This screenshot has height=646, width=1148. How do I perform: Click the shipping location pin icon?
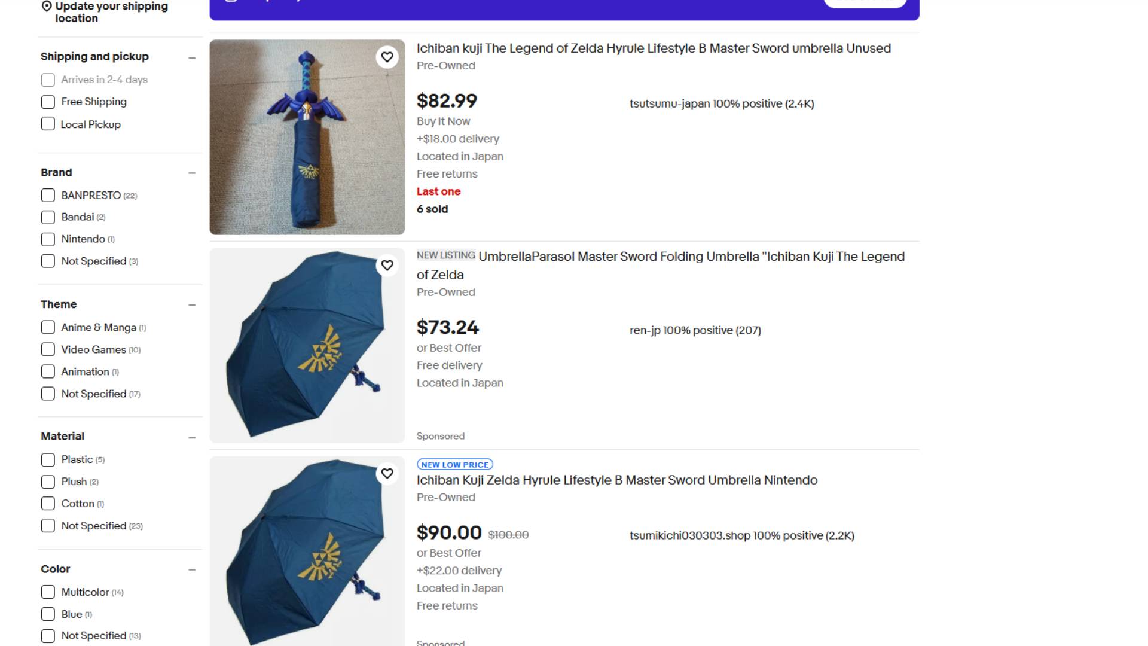point(45,6)
